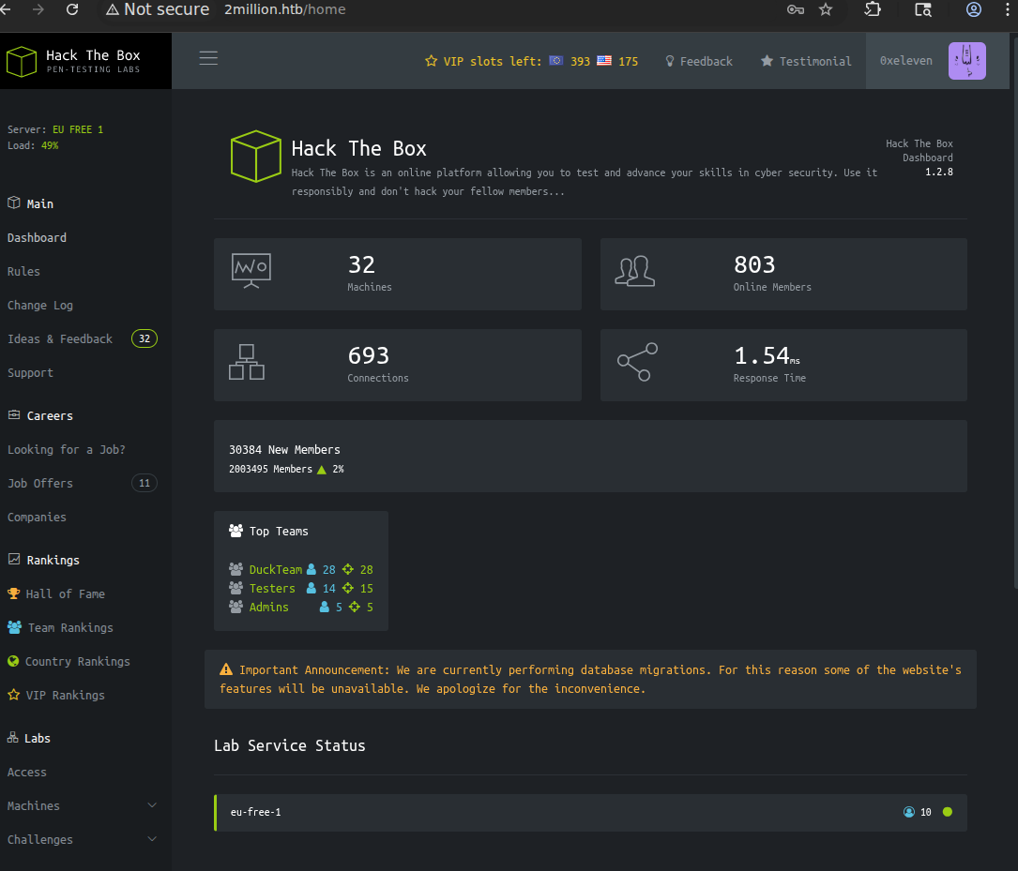Click the announcement warning triangle icon

point(226,669)
